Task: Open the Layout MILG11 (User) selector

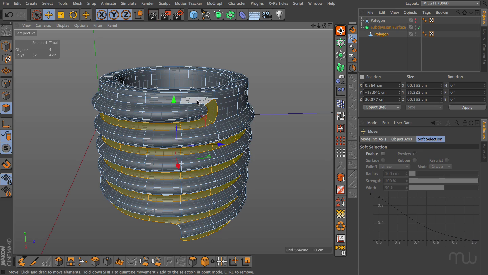Action: [x=450, y=3]
